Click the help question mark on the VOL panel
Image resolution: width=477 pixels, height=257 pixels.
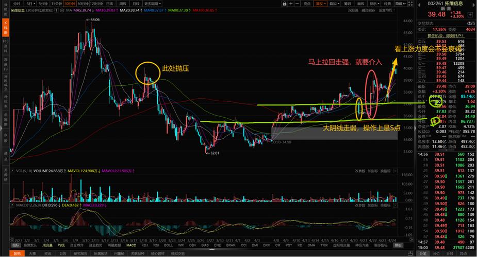pyautogui.click(x=12, y=171)
